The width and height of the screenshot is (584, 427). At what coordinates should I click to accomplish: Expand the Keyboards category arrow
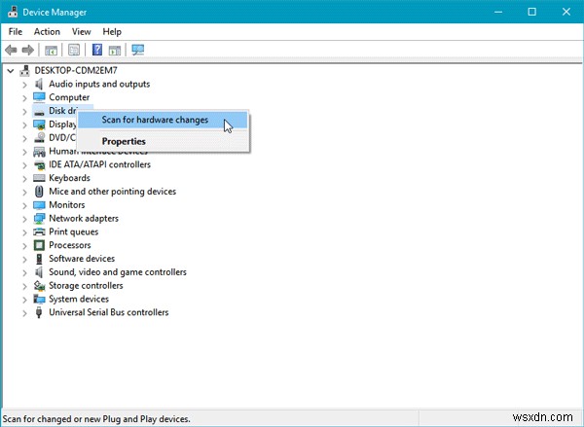coord(24,179)
